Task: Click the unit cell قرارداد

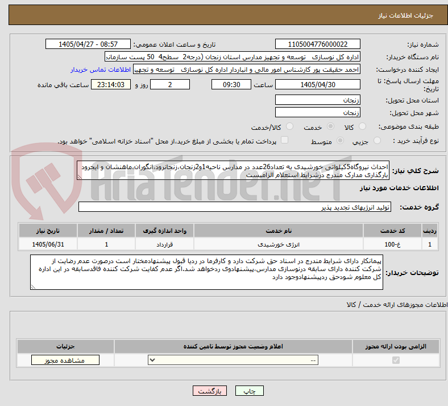Action: click(x=164, y=244)
